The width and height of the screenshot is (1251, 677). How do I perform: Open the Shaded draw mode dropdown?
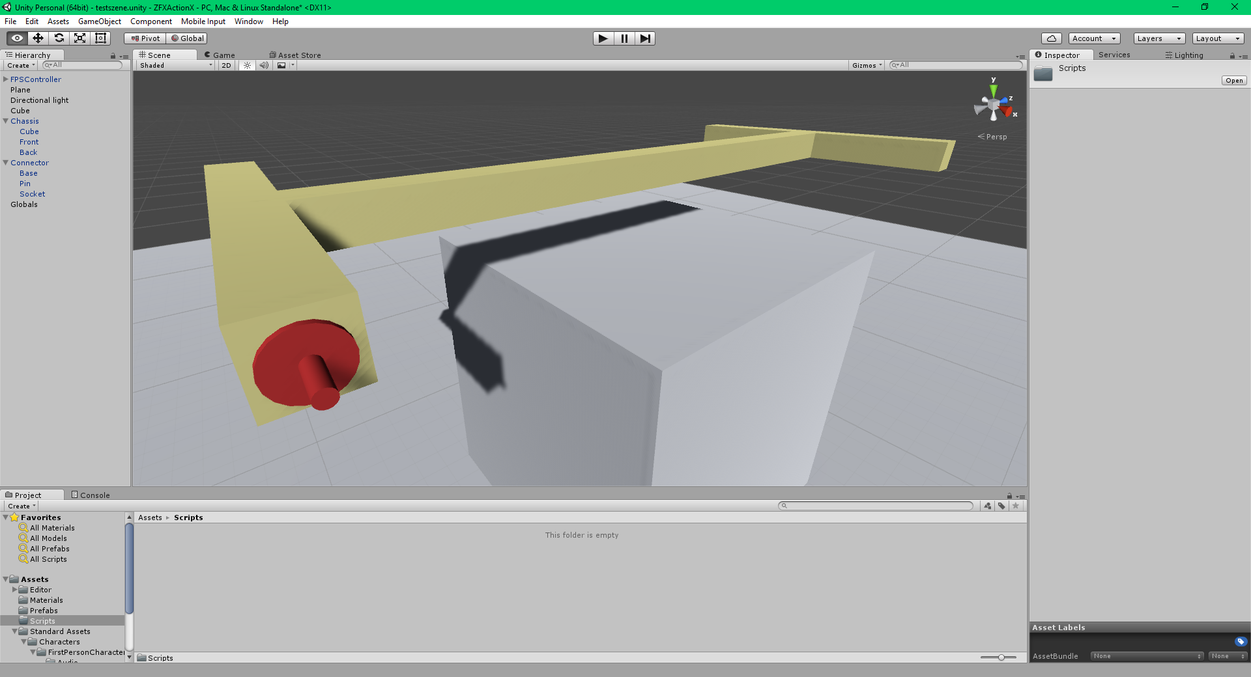click(175, 65)
